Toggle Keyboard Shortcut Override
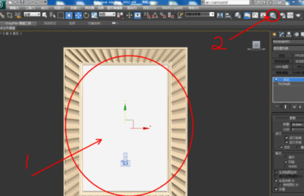The height and width of the screenshot is (196, 304). click(x=137, y=15)
